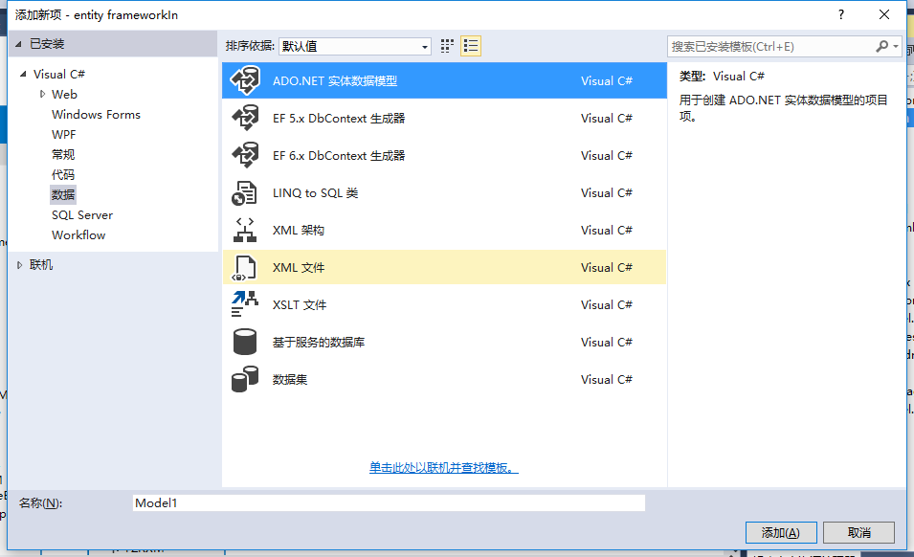The image size is (914, 557).
Task: Select 数据 category
Action: point(63,194)
